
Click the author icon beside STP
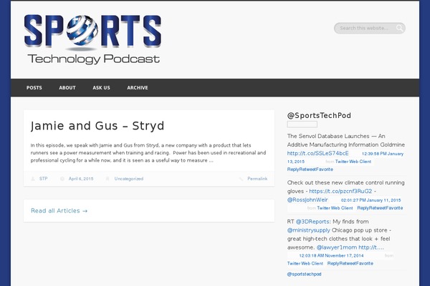(33, 179)
